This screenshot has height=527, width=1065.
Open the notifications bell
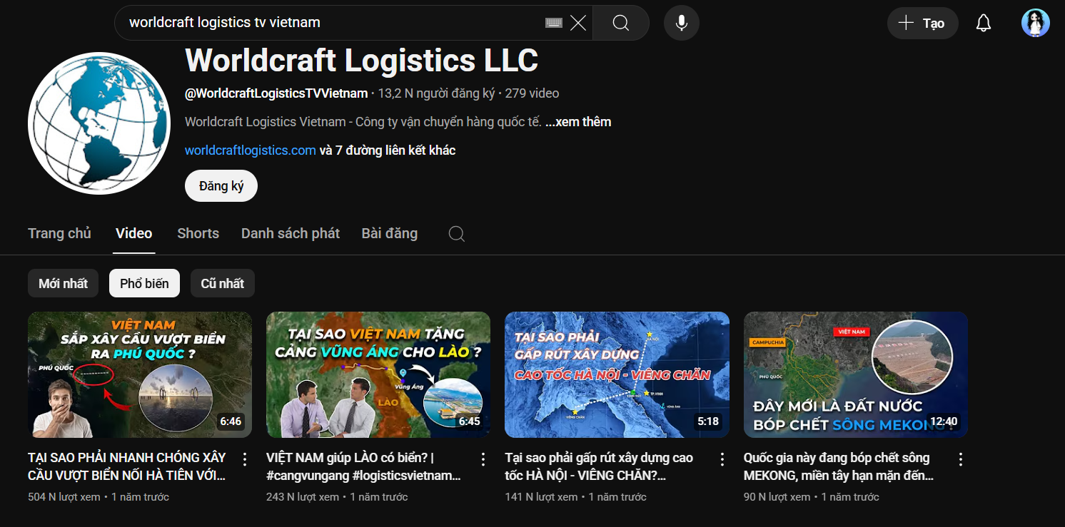coord(983,23)
